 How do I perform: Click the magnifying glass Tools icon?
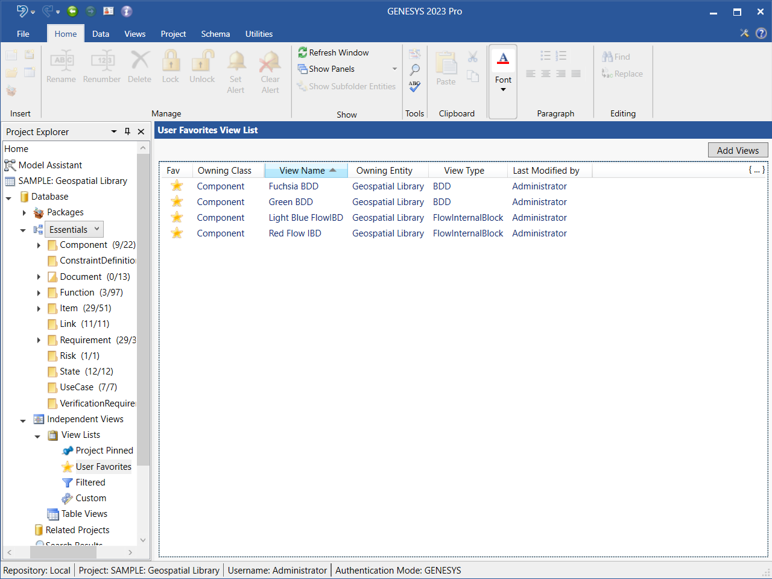click(x=415, y=70)
